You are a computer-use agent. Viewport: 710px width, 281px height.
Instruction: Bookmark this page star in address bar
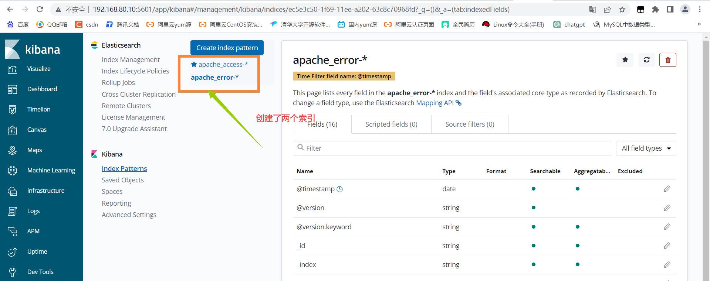pyautogui.click(x=622, y=10)
